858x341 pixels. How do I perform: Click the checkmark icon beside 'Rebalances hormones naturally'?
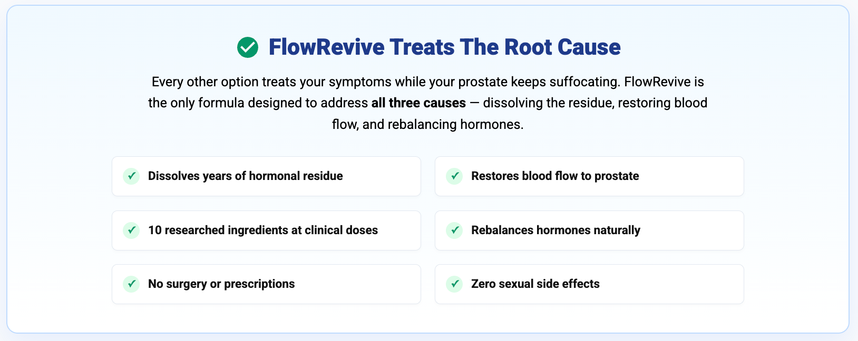tap(454, 230)
